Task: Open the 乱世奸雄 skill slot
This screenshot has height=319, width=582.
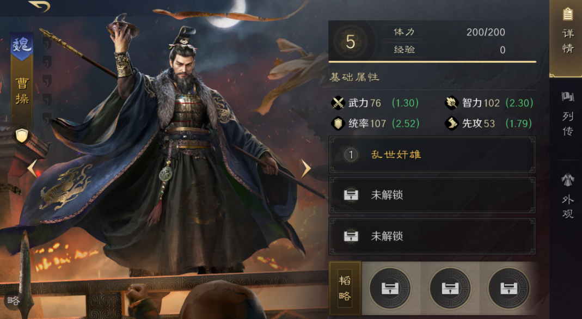Action: pos(432,155)
